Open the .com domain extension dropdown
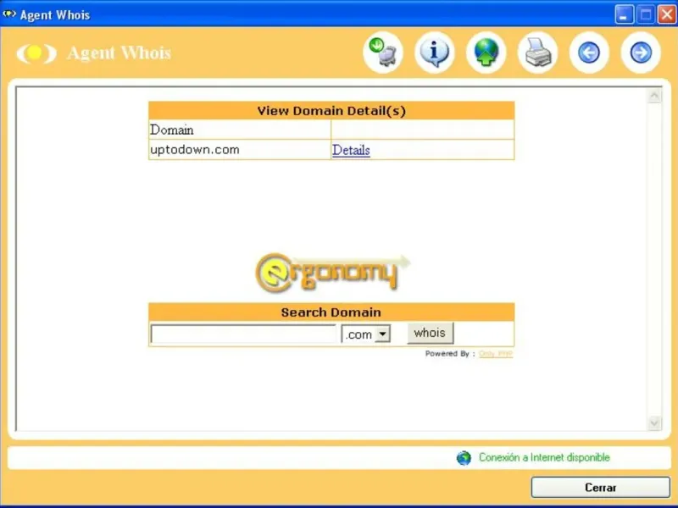678x508 pixels. pyautogui.click(x=366, y=334)
